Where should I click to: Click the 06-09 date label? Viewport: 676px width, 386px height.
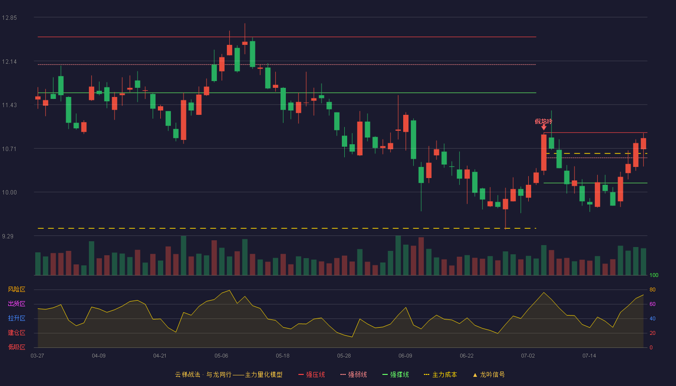pyautogui.click(x=405, y=356)
